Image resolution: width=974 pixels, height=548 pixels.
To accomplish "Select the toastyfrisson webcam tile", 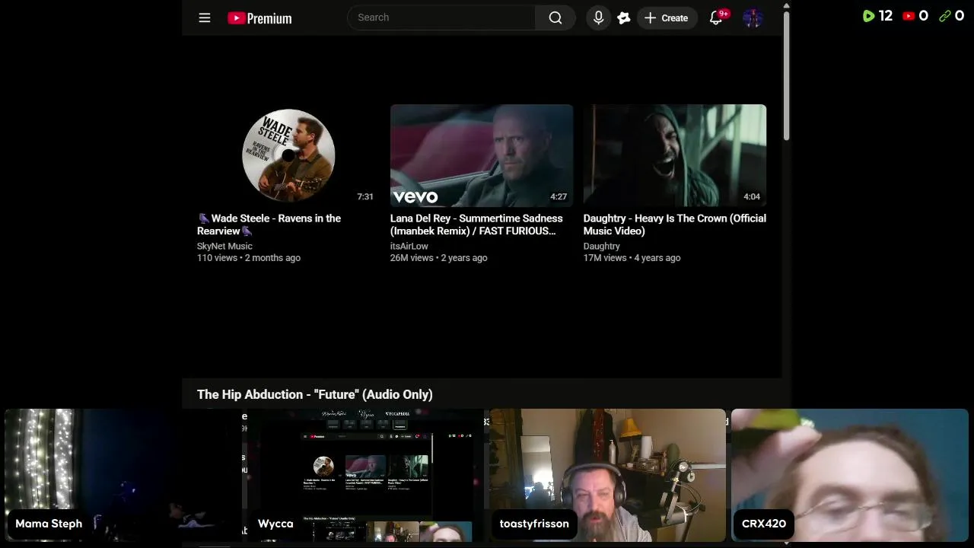I will [607, 476].
